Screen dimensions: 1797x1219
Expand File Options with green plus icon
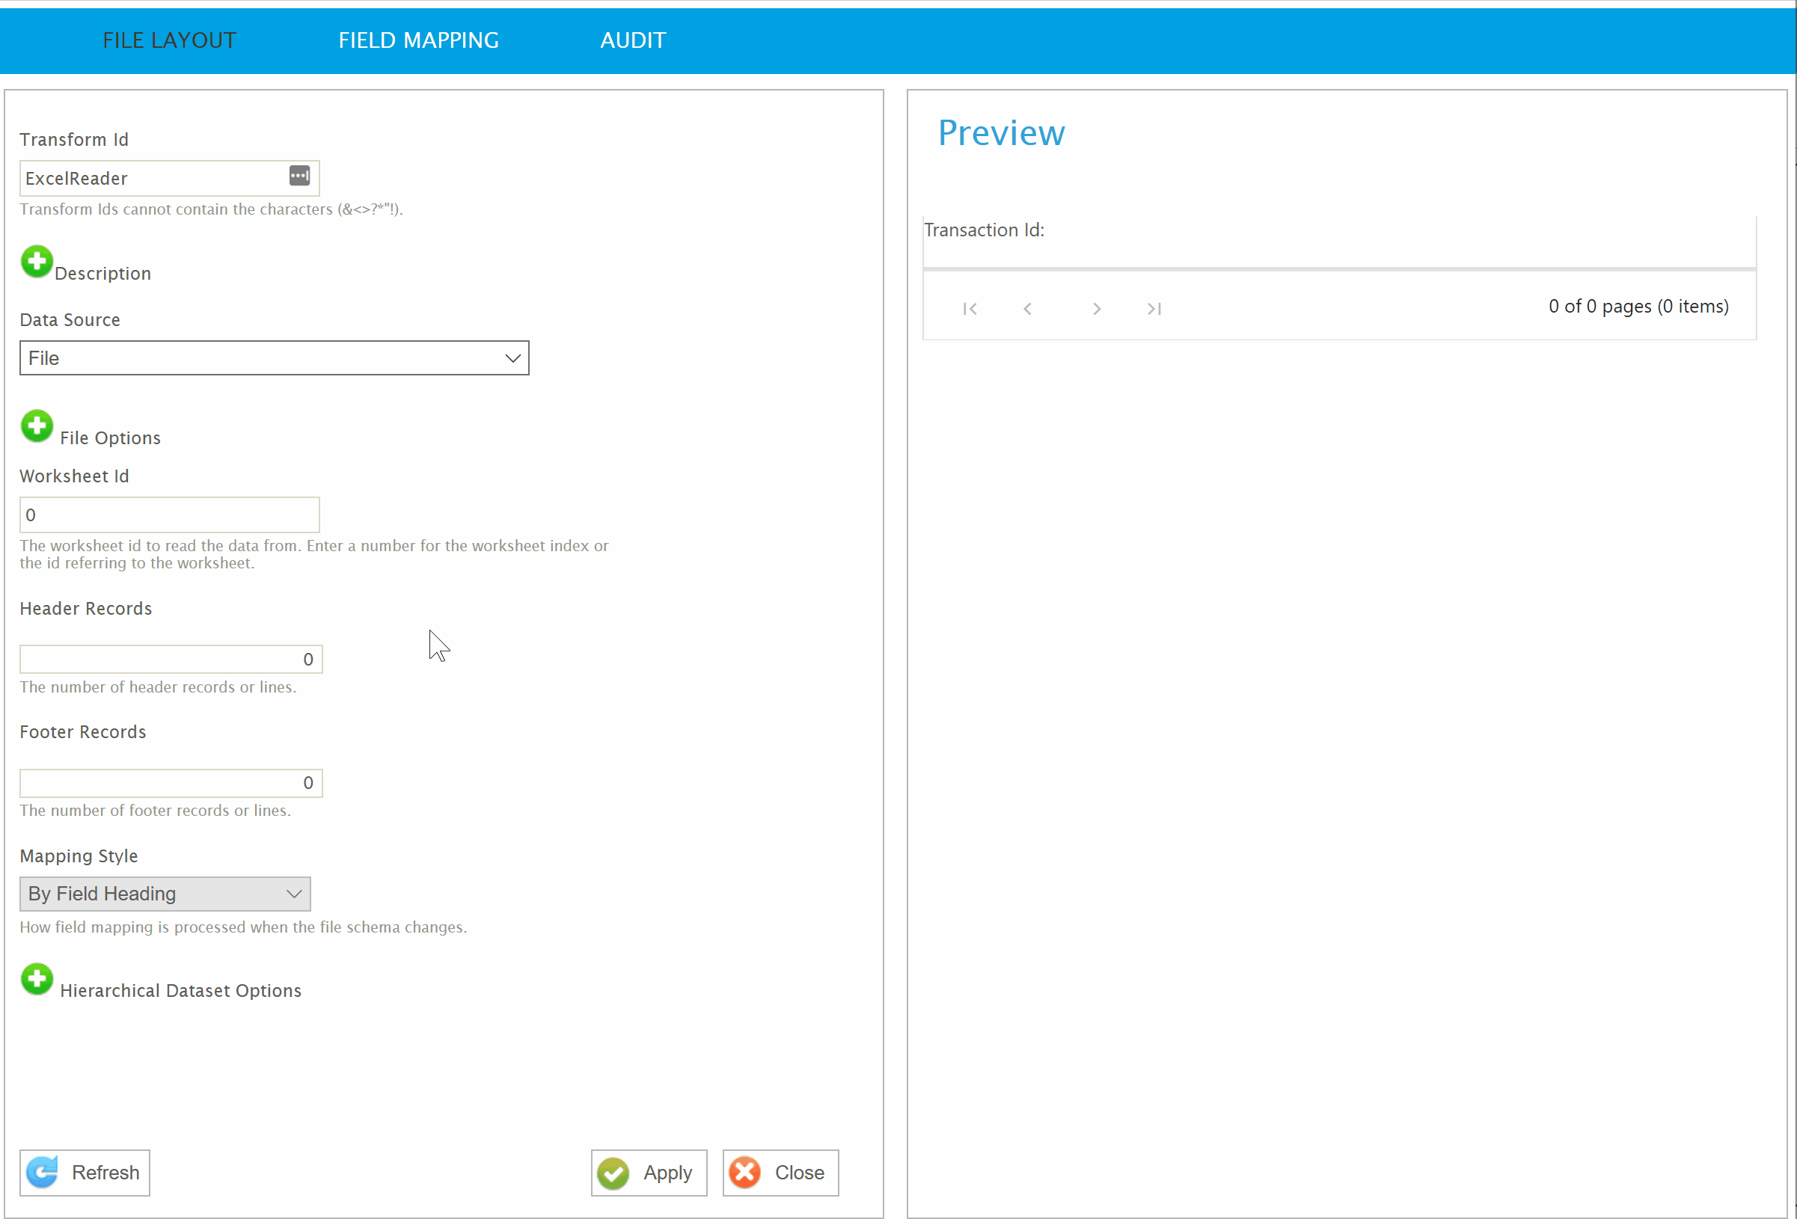(37, 426)
